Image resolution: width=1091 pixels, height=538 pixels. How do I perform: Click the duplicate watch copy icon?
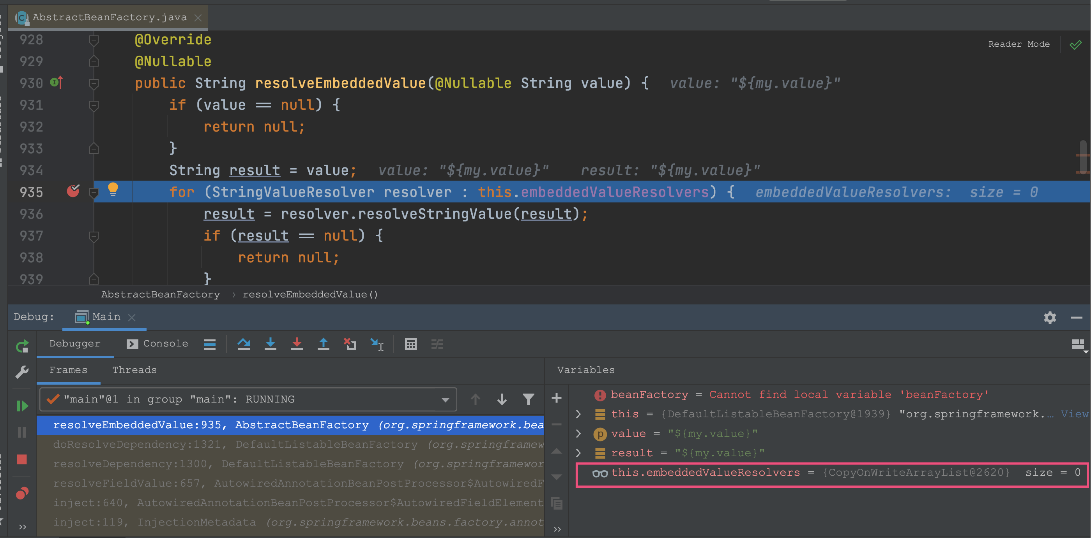[x=557, y=503]
